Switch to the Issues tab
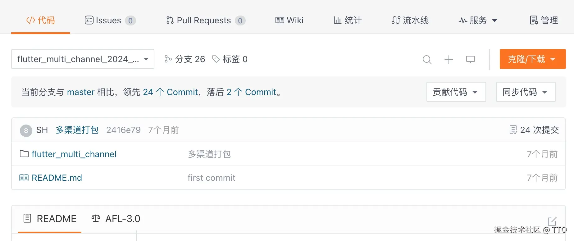Viewport: 574px width, 241px height. (x=110, y=20)
